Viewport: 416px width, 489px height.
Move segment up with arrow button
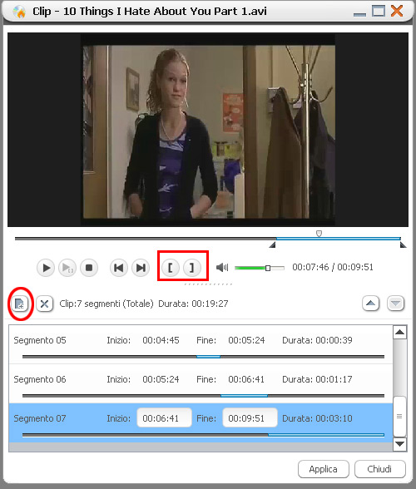click(370, 303)
